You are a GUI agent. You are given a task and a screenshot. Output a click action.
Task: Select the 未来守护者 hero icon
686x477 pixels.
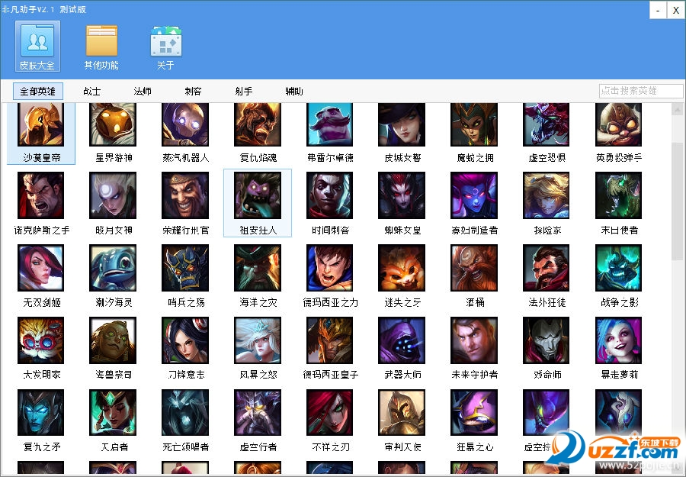tap(474, 340)
